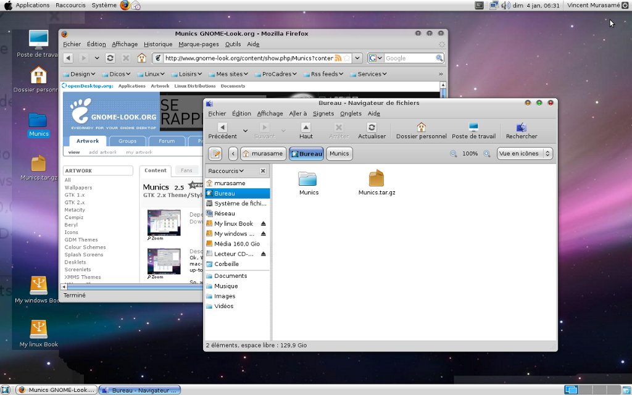Click Actualiser in the file manager
Image resolution: width=632 pixels, height=395 pixels.
tap(372, 131)
